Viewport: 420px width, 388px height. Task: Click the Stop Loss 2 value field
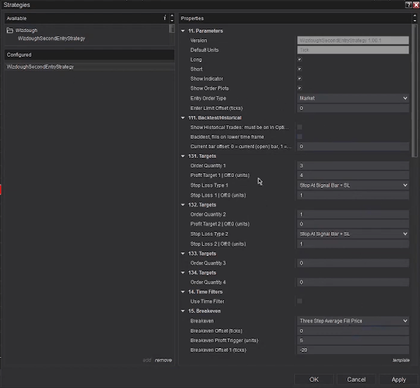tap(353, 244)
